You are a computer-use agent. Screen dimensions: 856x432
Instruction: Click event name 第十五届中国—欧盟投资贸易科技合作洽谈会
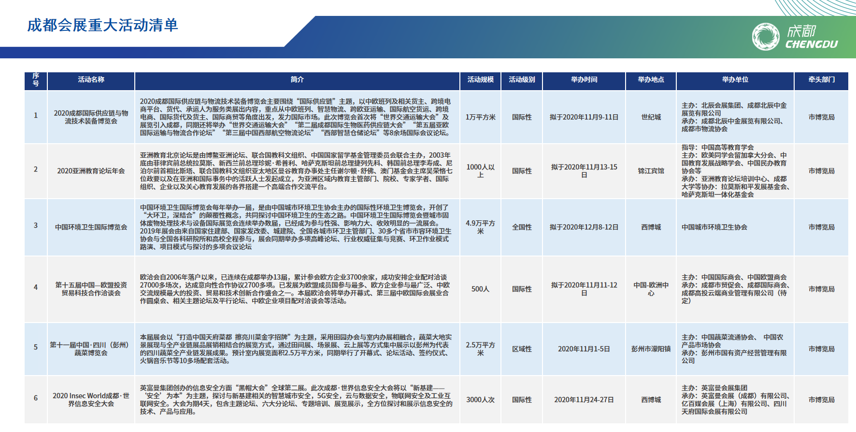click(91, 289)
